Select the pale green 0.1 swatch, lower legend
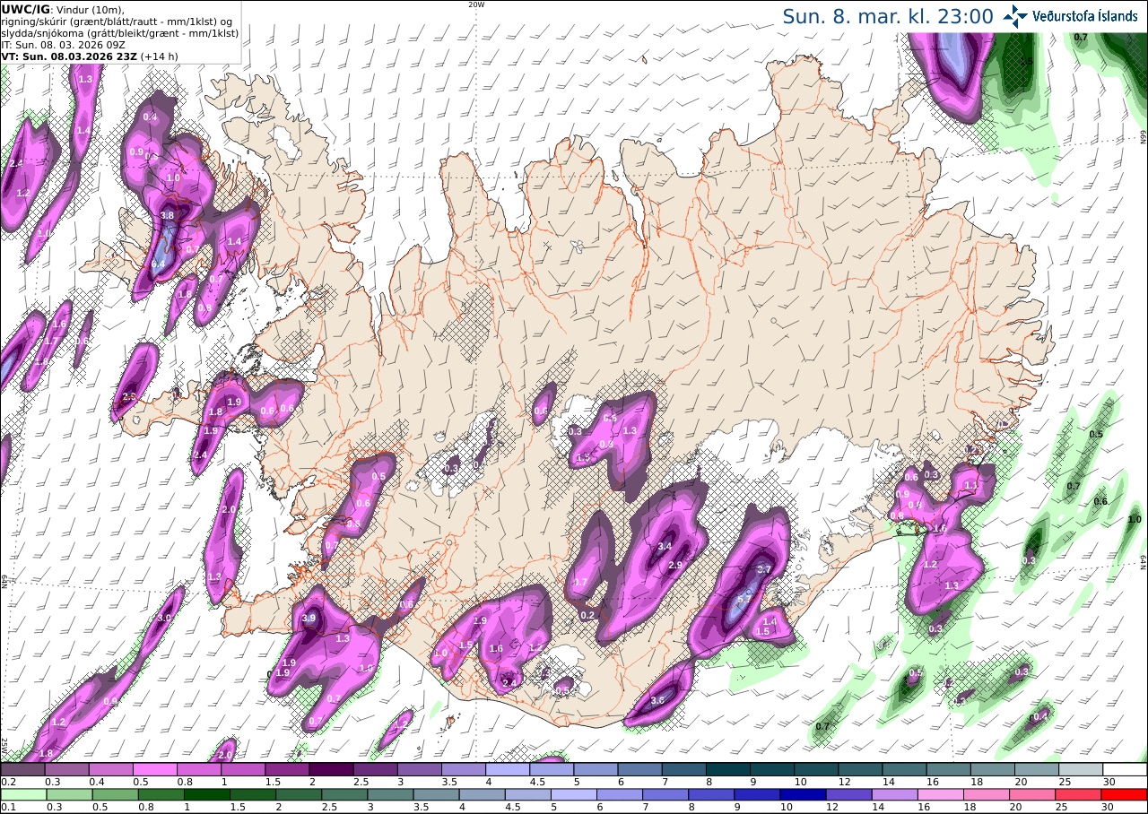 coord(23,794)
